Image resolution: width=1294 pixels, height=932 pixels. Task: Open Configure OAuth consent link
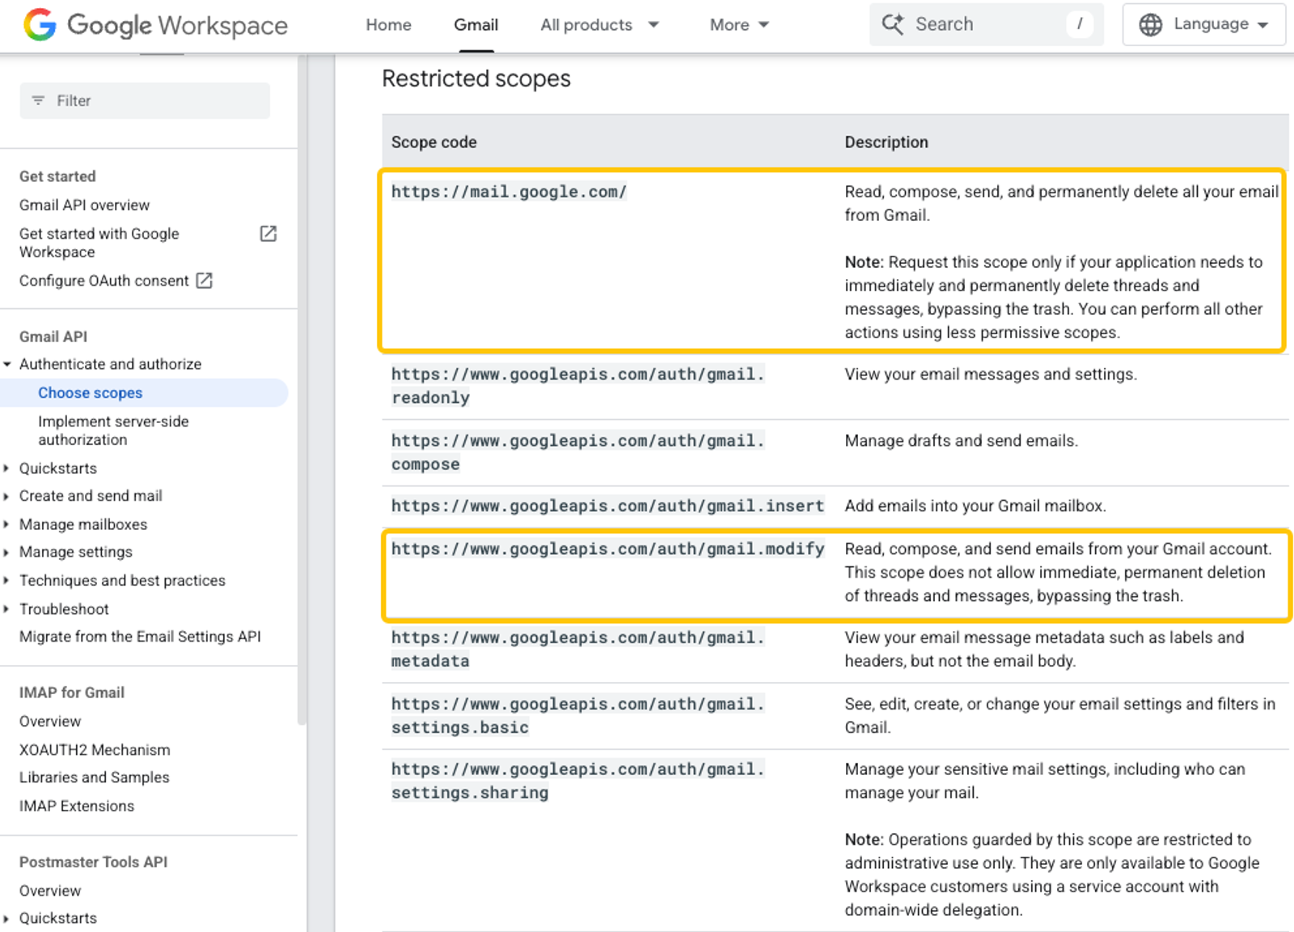pyautogui.click(x=104, y=281)
